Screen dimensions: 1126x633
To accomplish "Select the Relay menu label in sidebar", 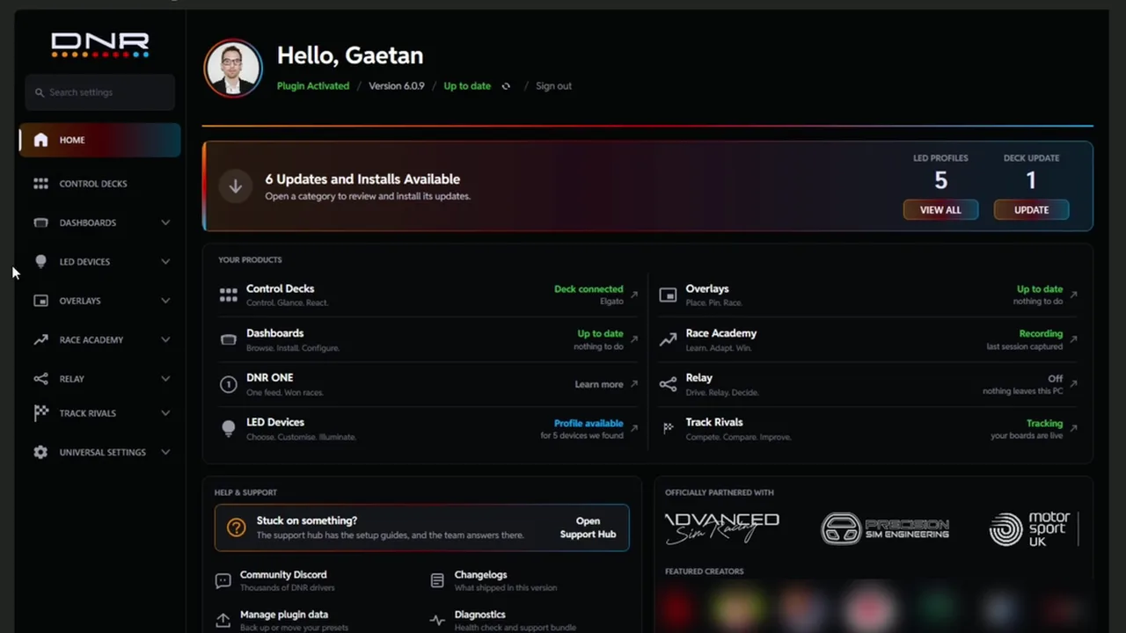I will (x=71, y=379).
